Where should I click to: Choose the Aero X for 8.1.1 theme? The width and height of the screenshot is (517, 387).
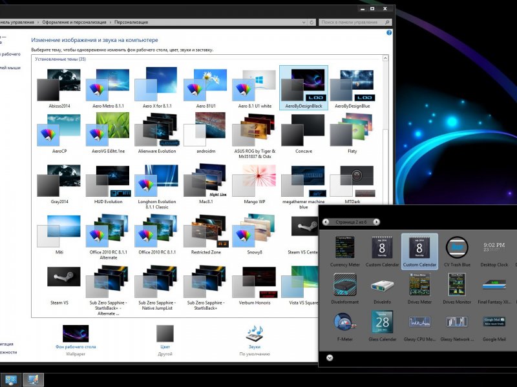tap(157, 88)
